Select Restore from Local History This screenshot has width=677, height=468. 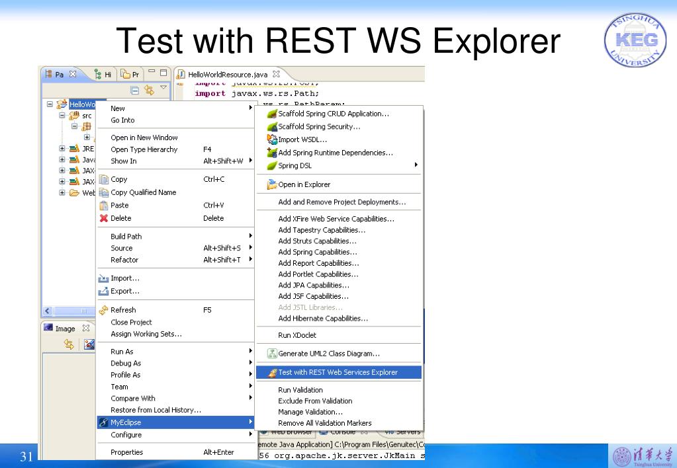pyautogui.click(x=156, y=410)
